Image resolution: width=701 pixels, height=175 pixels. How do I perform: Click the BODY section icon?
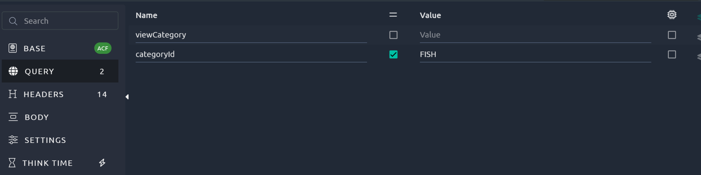tap(13, 117)
